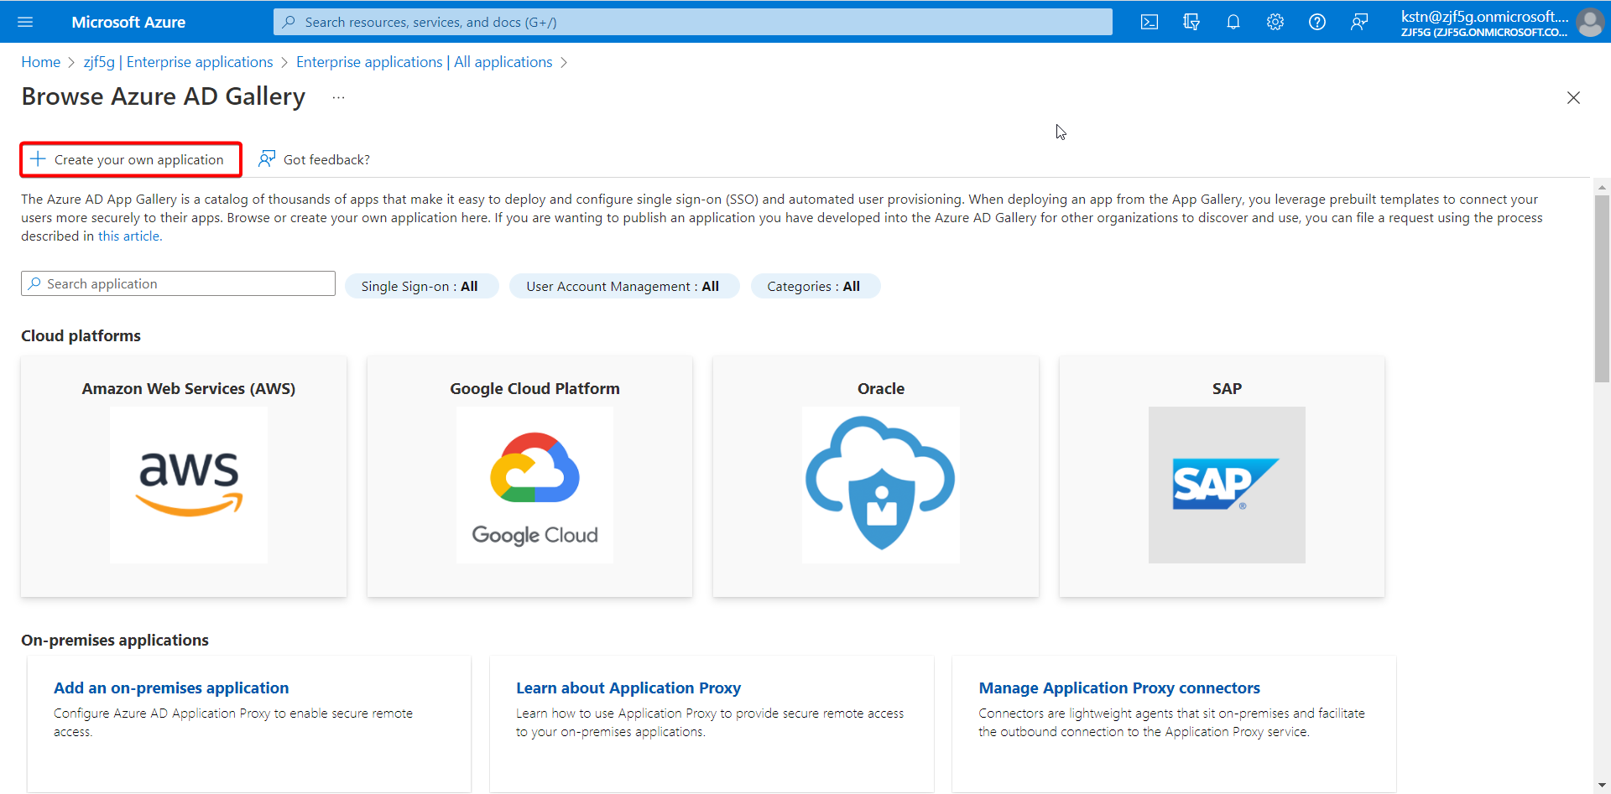Go to Home breadcrumb
Screen dimensions: 1611x794
coord(41,62)
